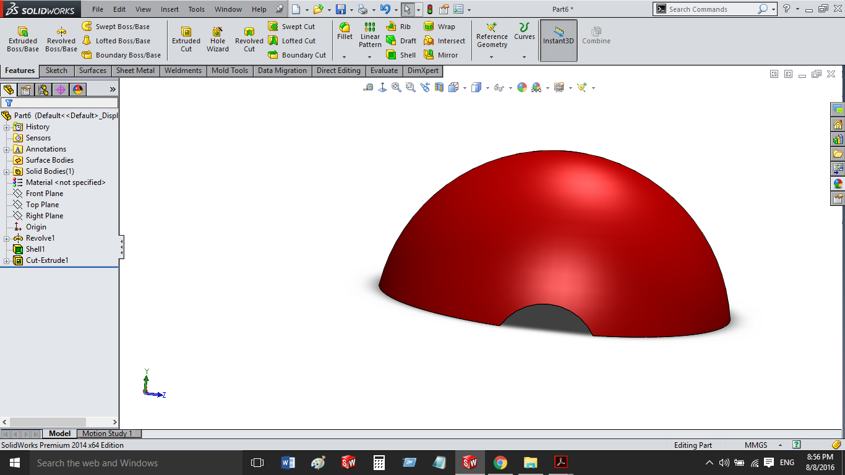Image resolution: width=845 pixels, height=475 pixels.
Task: Open the Edit Appearance color wheel
Action: pyautogui.click(x=522, y=88)
